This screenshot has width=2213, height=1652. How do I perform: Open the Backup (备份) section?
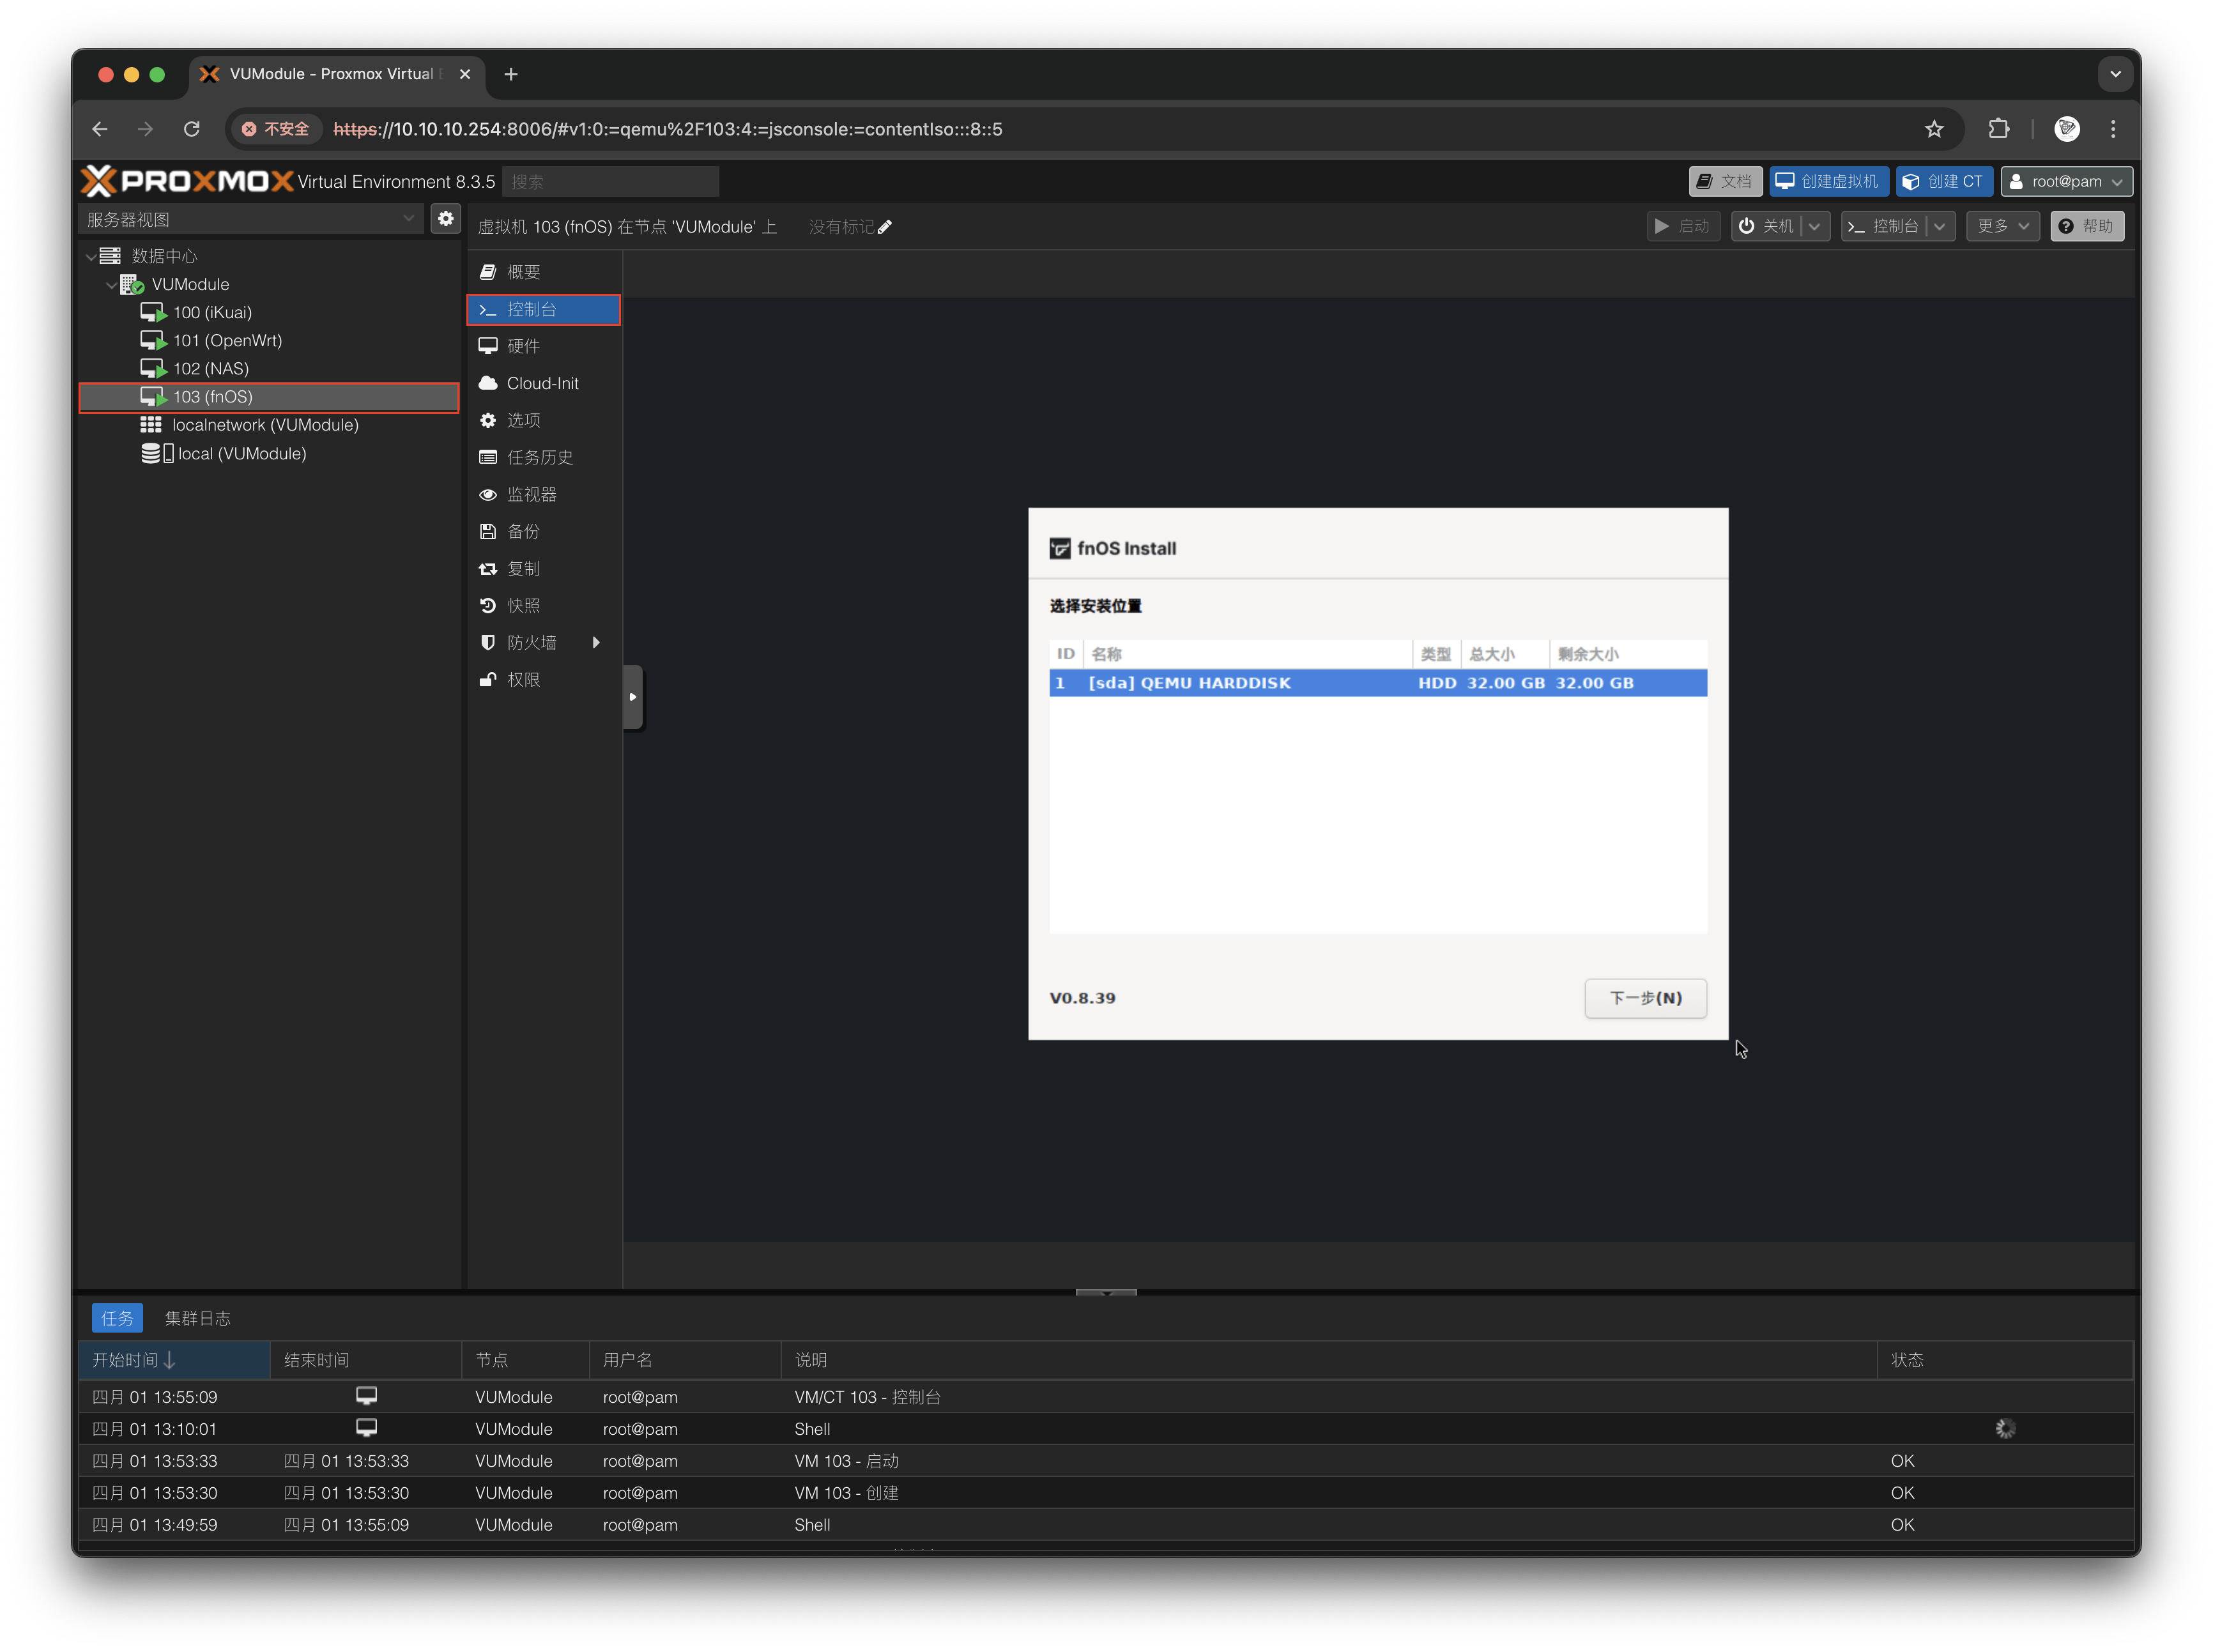pyautogui.click(x=523, y=531)
